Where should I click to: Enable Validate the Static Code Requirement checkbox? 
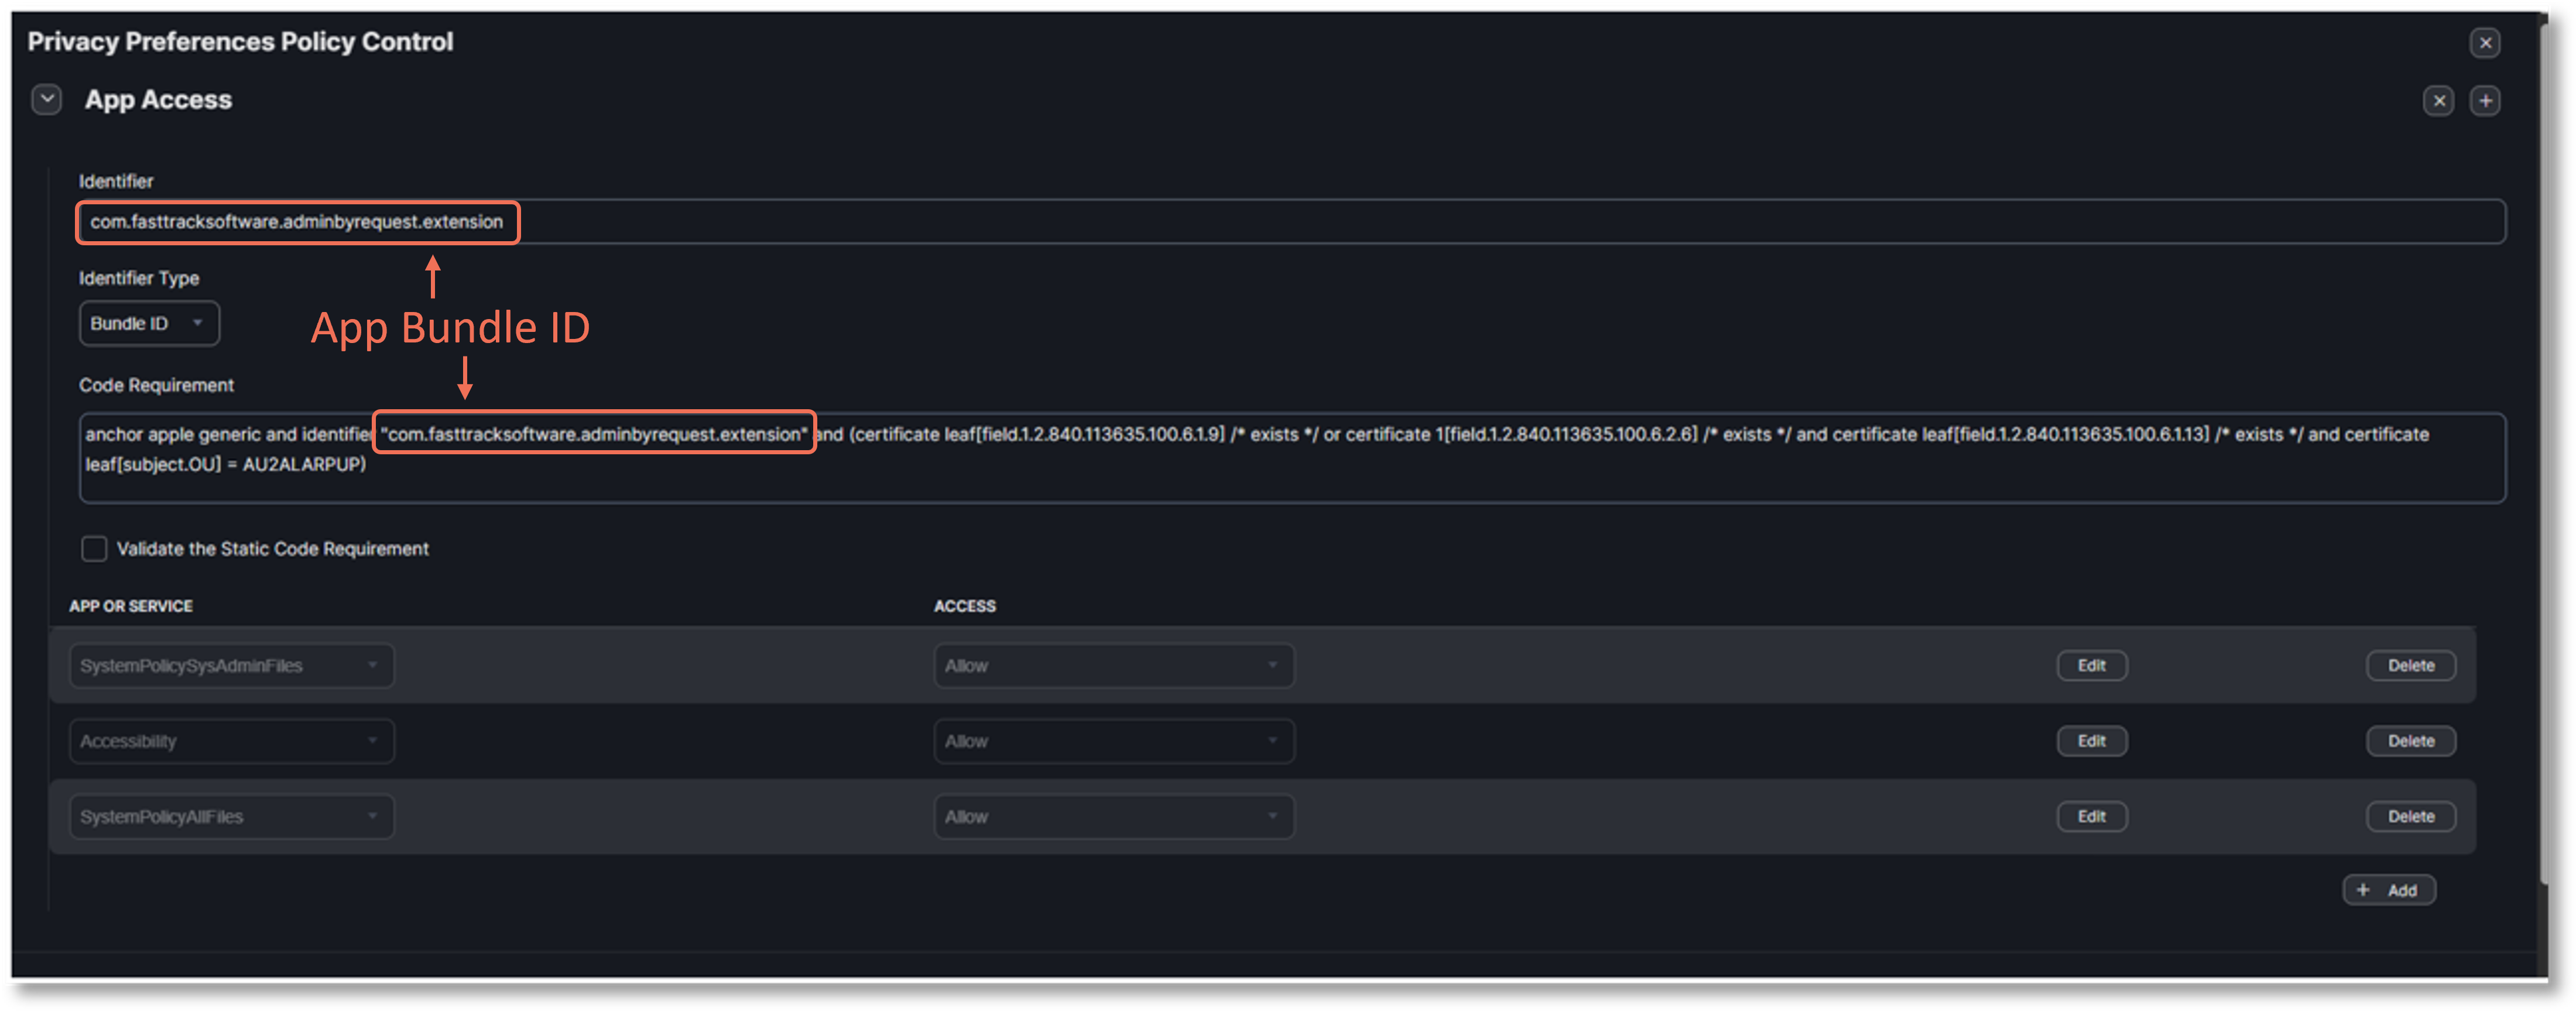pos(94,548)
